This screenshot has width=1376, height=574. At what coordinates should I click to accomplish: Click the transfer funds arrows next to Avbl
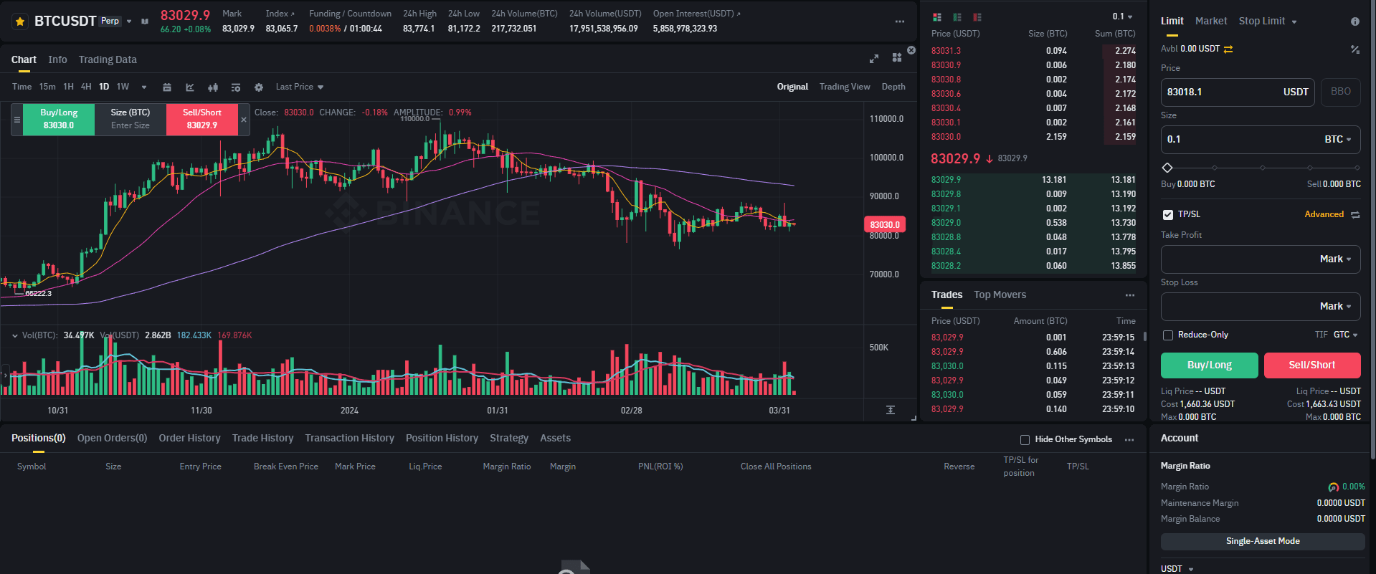coord(1228,49)
